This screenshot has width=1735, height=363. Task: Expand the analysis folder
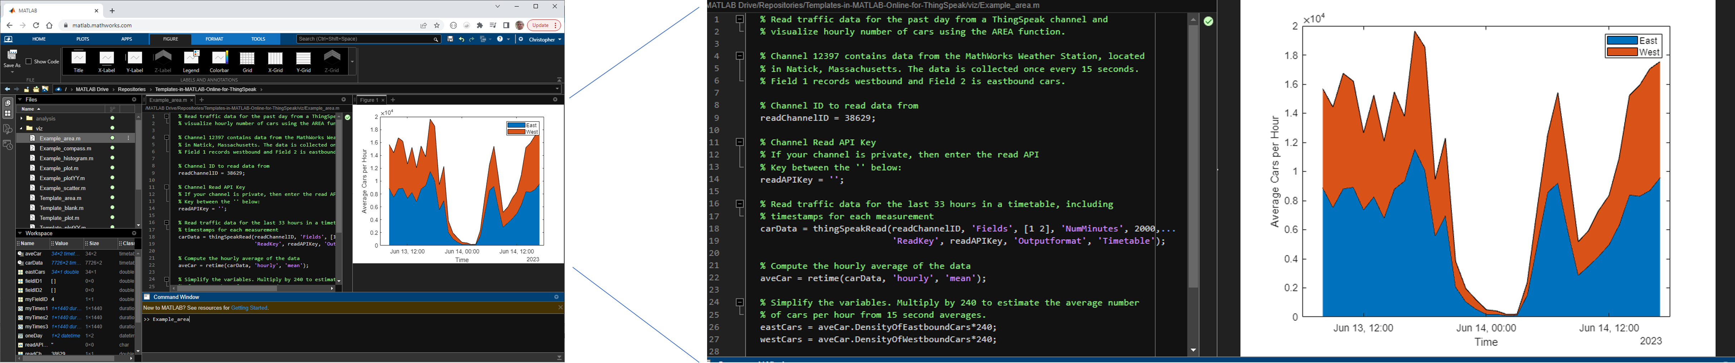tap(21, 118)
